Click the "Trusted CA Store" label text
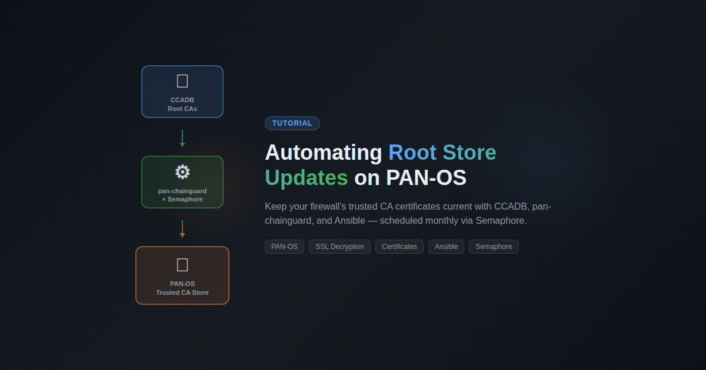This screenshot has width=706, height=370. [182, 292]
